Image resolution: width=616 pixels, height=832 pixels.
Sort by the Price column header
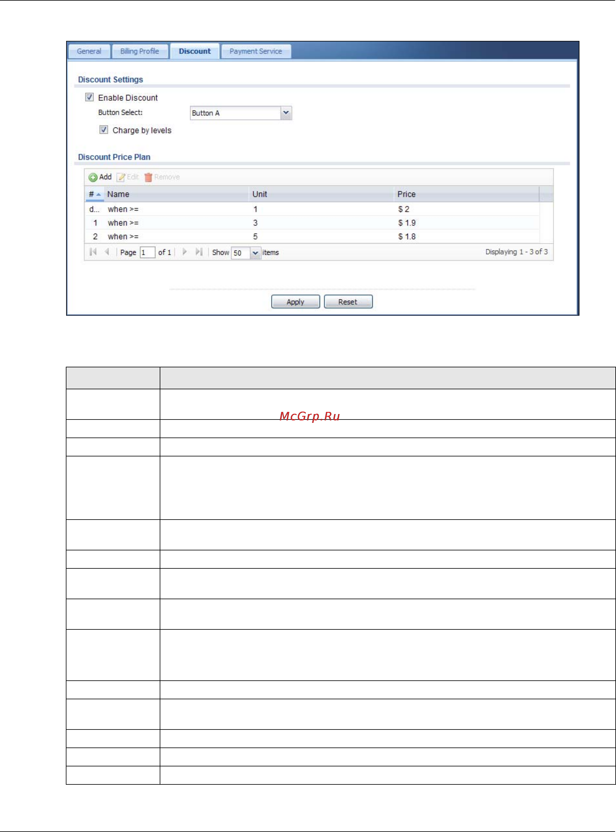pos(467,194)
